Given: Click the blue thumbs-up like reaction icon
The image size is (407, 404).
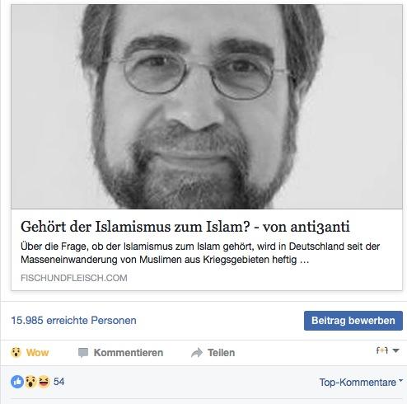Looking at the screenshot, I should coord(17,382).
